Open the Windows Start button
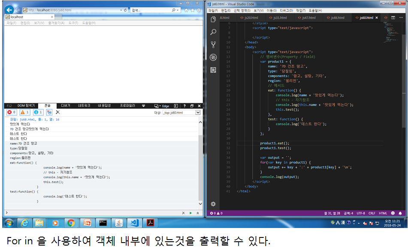Screen dimensions: 408x249 (x=9, y=223)
